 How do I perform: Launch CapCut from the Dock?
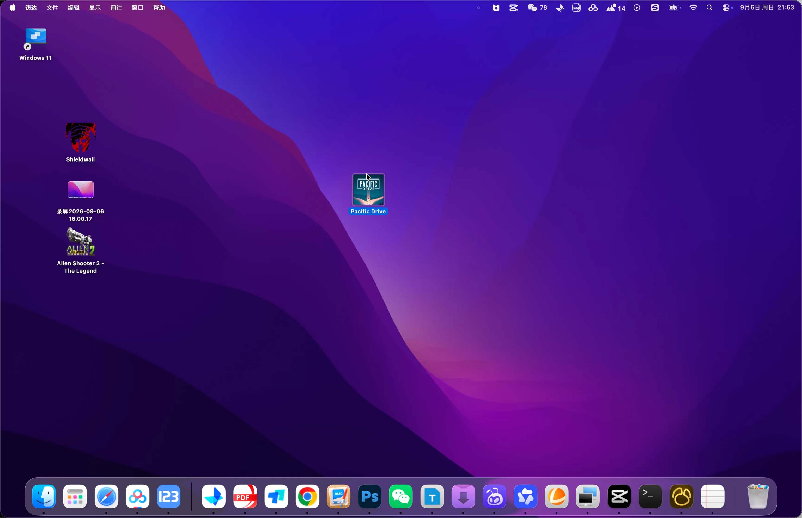tap(619, 496)
